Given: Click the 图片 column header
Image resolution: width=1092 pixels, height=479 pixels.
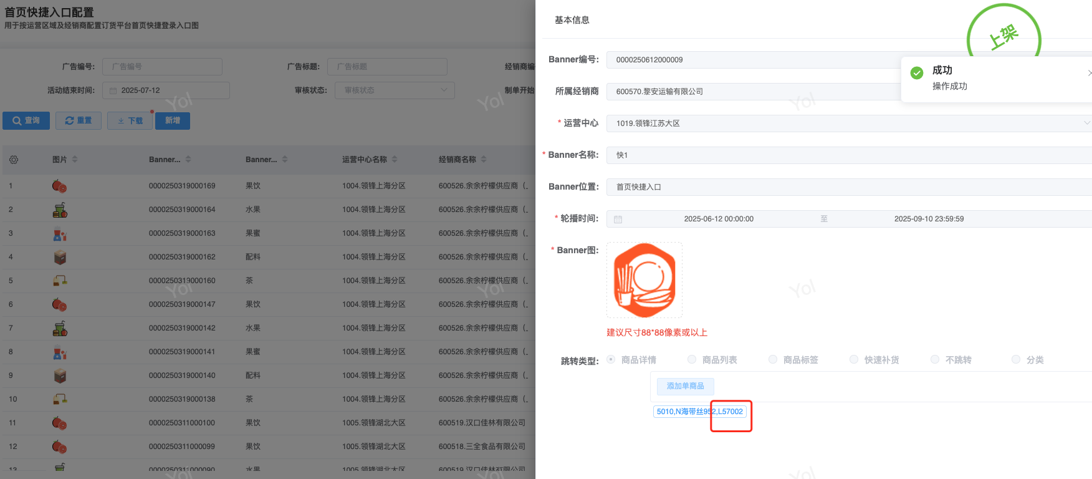Looking at the screenshot, I should click(x=60, y=160).
